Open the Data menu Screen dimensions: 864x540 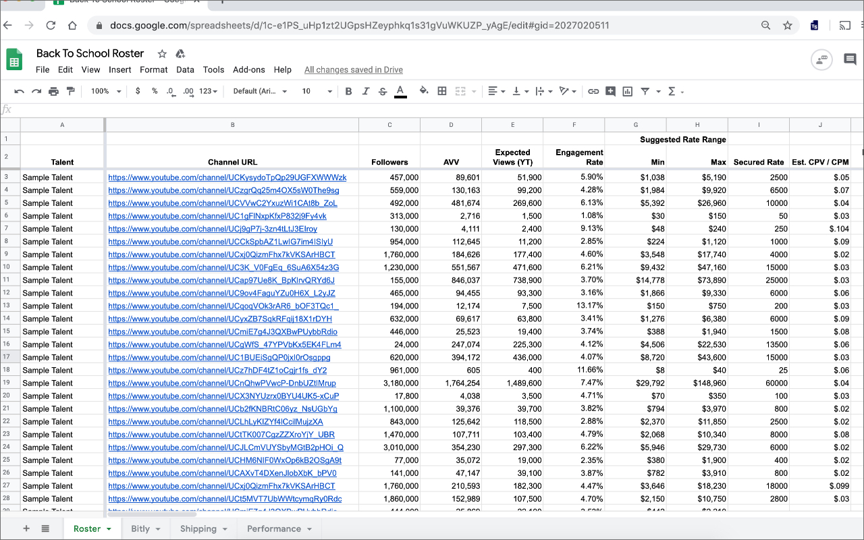coord(185,70)
